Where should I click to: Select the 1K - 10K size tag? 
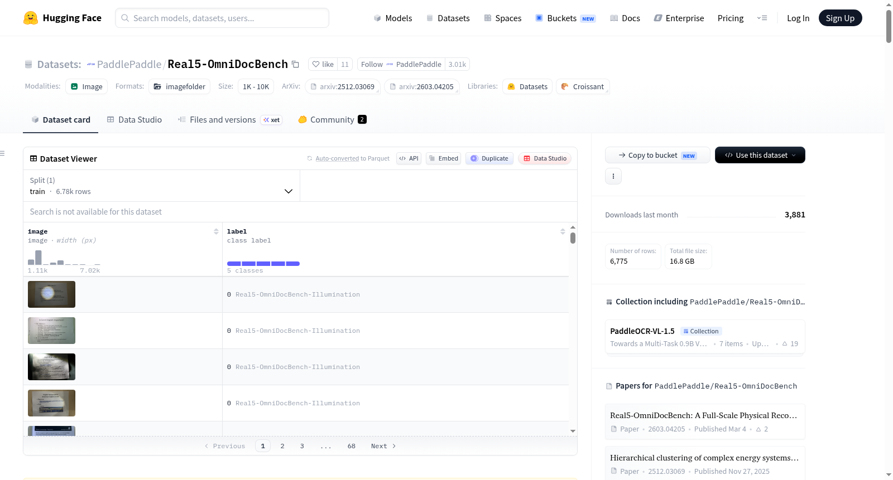pos(256,86)
